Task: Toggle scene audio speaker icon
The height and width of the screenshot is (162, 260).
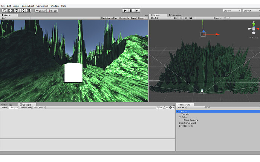Action: 186,18
